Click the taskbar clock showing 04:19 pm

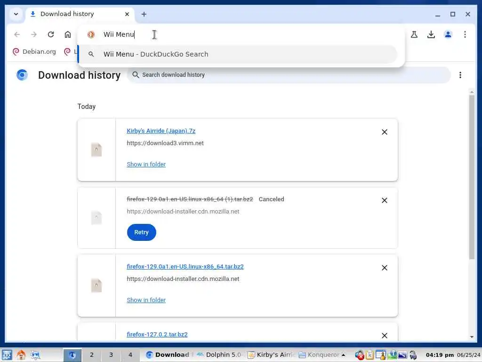[440, 355]
